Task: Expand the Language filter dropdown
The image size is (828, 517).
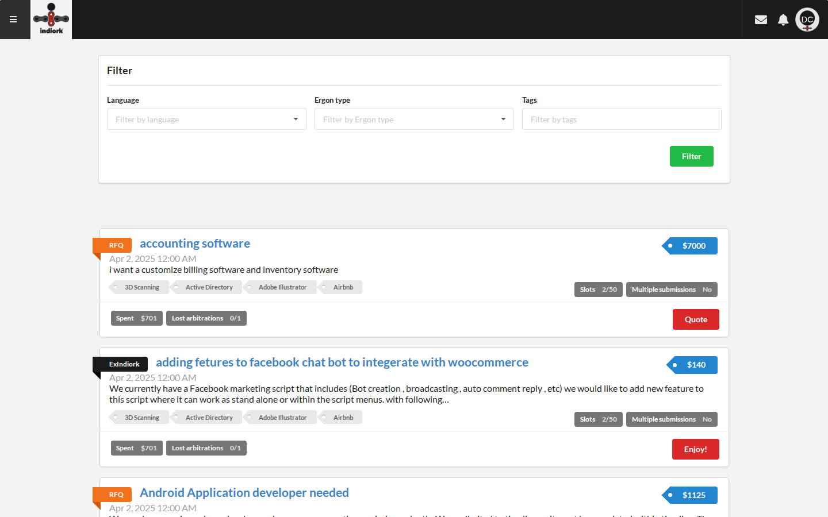Action: [x=206, y=119]
